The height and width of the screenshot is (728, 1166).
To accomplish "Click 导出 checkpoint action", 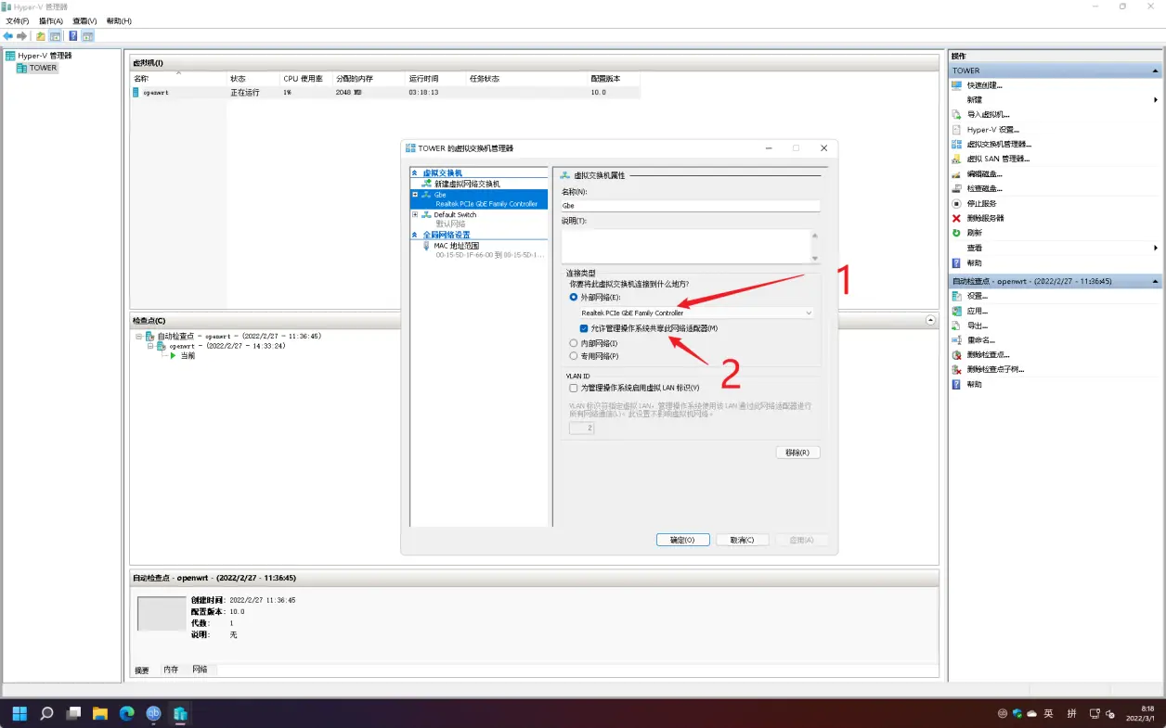I will pyautogui.click(x=977, y=326).
